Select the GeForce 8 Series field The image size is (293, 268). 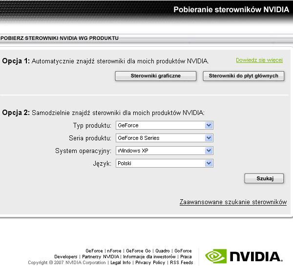[165, 138]
